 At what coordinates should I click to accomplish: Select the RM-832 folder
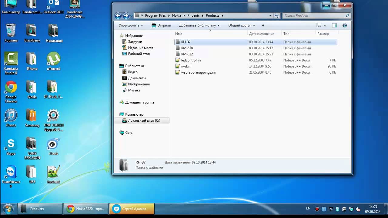256,54
